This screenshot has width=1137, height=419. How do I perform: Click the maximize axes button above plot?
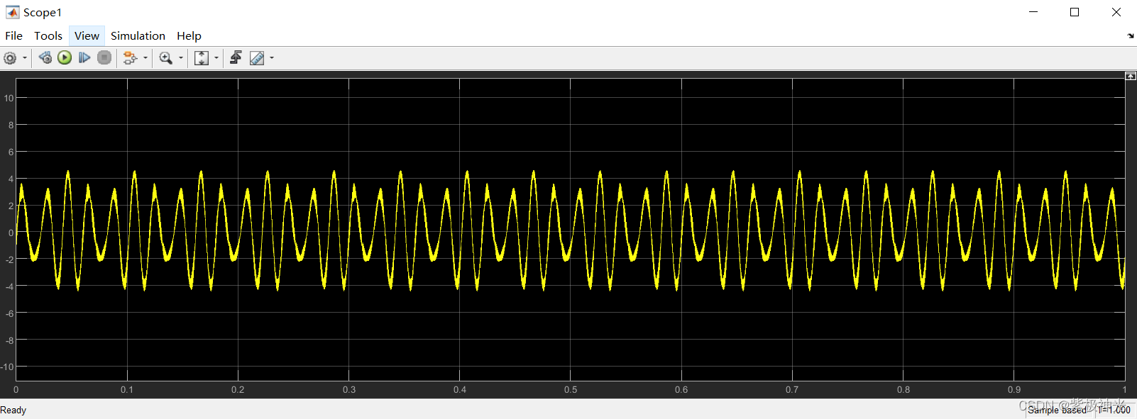[1131, 76]
